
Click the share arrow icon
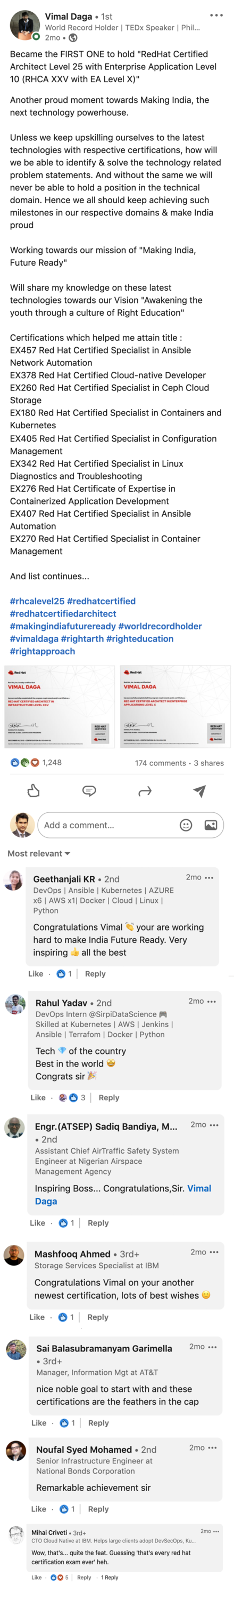(x=145, y=791)
